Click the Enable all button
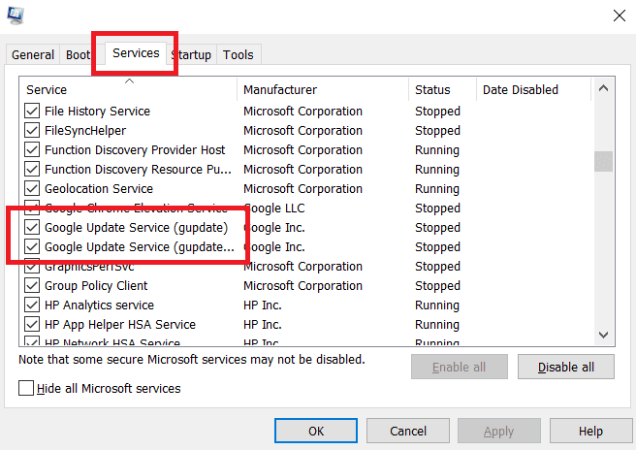 (460, 367)
